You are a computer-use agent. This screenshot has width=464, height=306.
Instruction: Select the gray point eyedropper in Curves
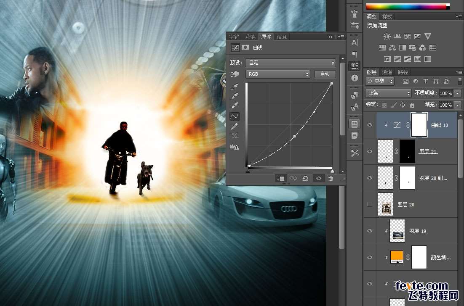pos(235,96)
